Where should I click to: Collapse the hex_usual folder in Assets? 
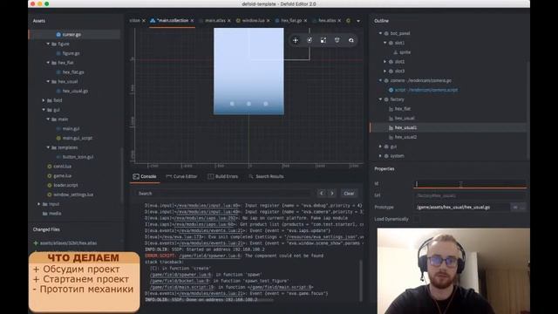pyautogui.click(x=48, y=81)
